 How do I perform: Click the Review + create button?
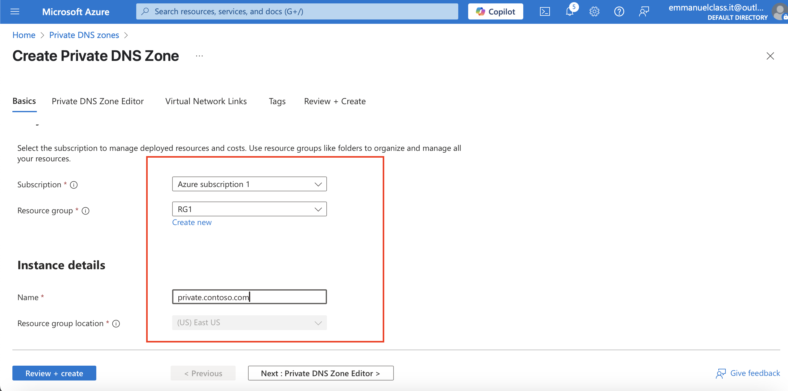pyautogui.click(x=54, y=373)
